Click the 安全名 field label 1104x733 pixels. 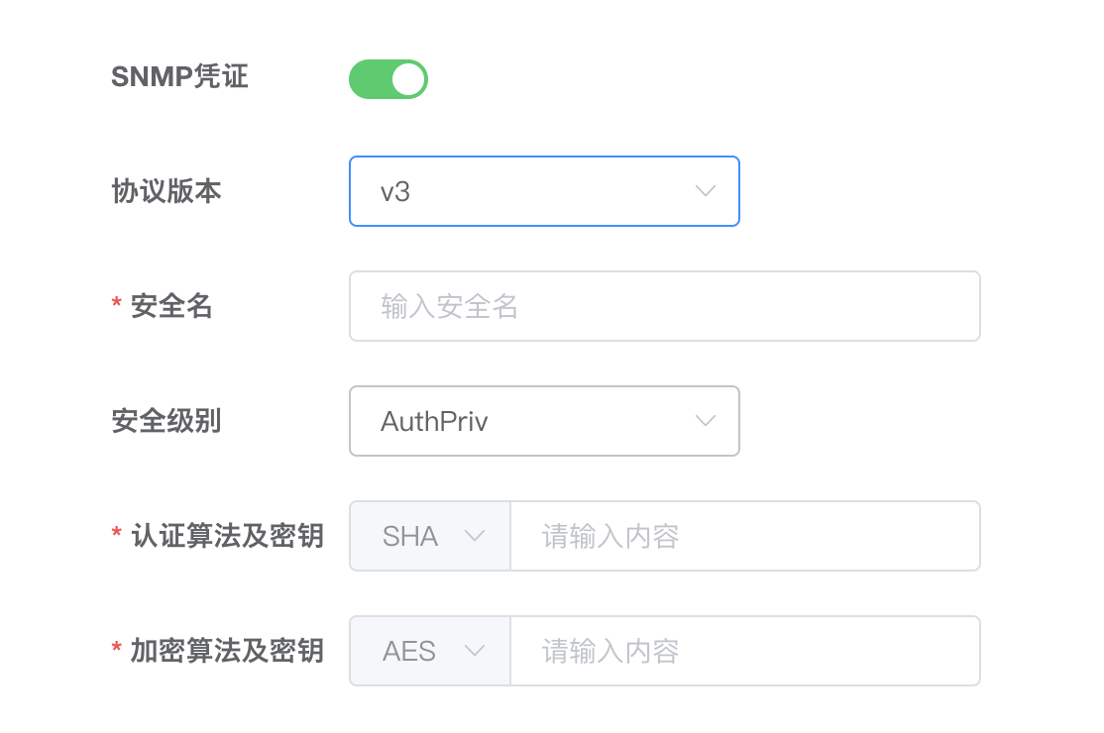(x=171, y=306)
